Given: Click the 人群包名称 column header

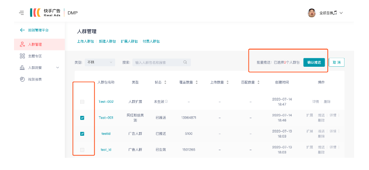Looking at the screenshot, I should click(x=106, y=83).
